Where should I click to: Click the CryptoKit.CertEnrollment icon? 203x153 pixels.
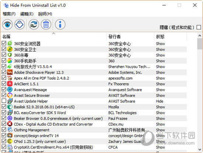10,147
